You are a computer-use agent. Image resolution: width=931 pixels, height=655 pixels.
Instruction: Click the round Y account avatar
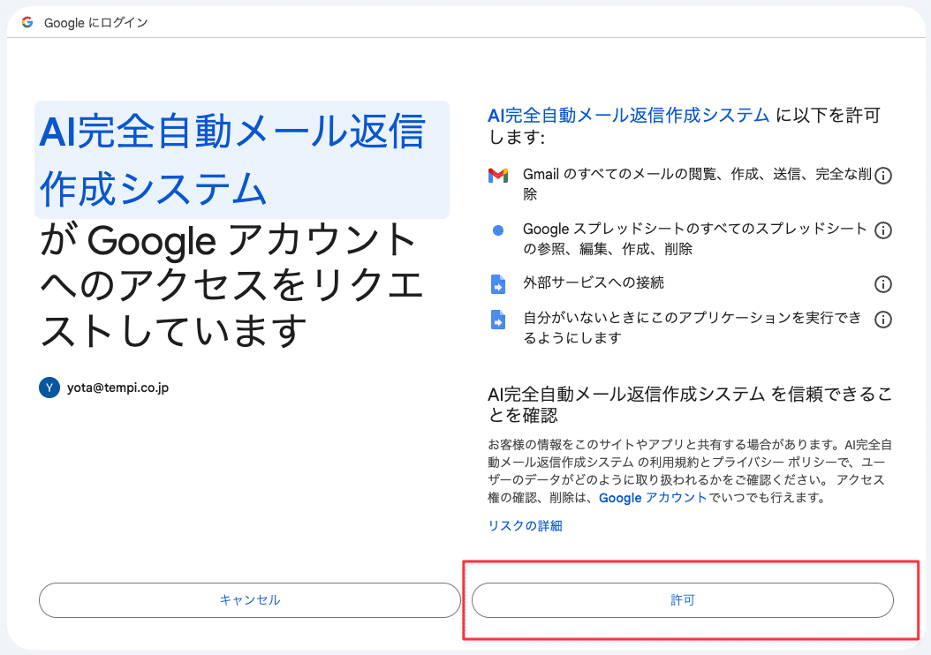[x=49, y=388]
